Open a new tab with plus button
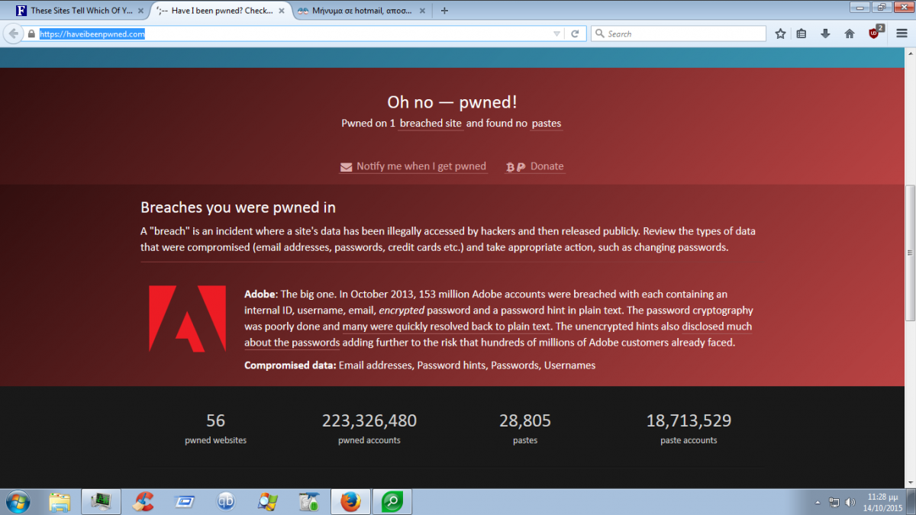This screenshot has height=515, width=916. (444, 11)
